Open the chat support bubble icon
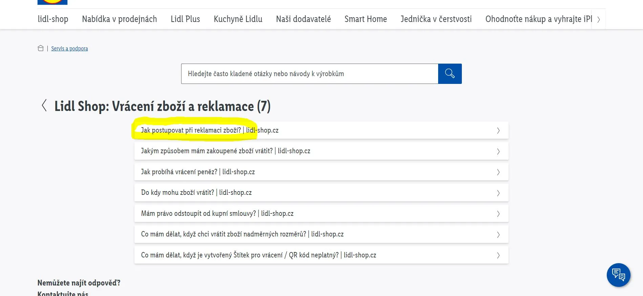The image size is (643, 296). (x=619, y=275)
